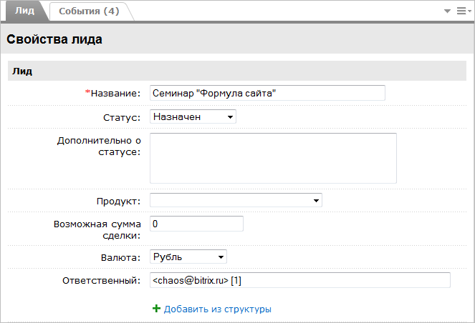
Task: Click the Добавить из структуры link
Action: coord(217,309)
